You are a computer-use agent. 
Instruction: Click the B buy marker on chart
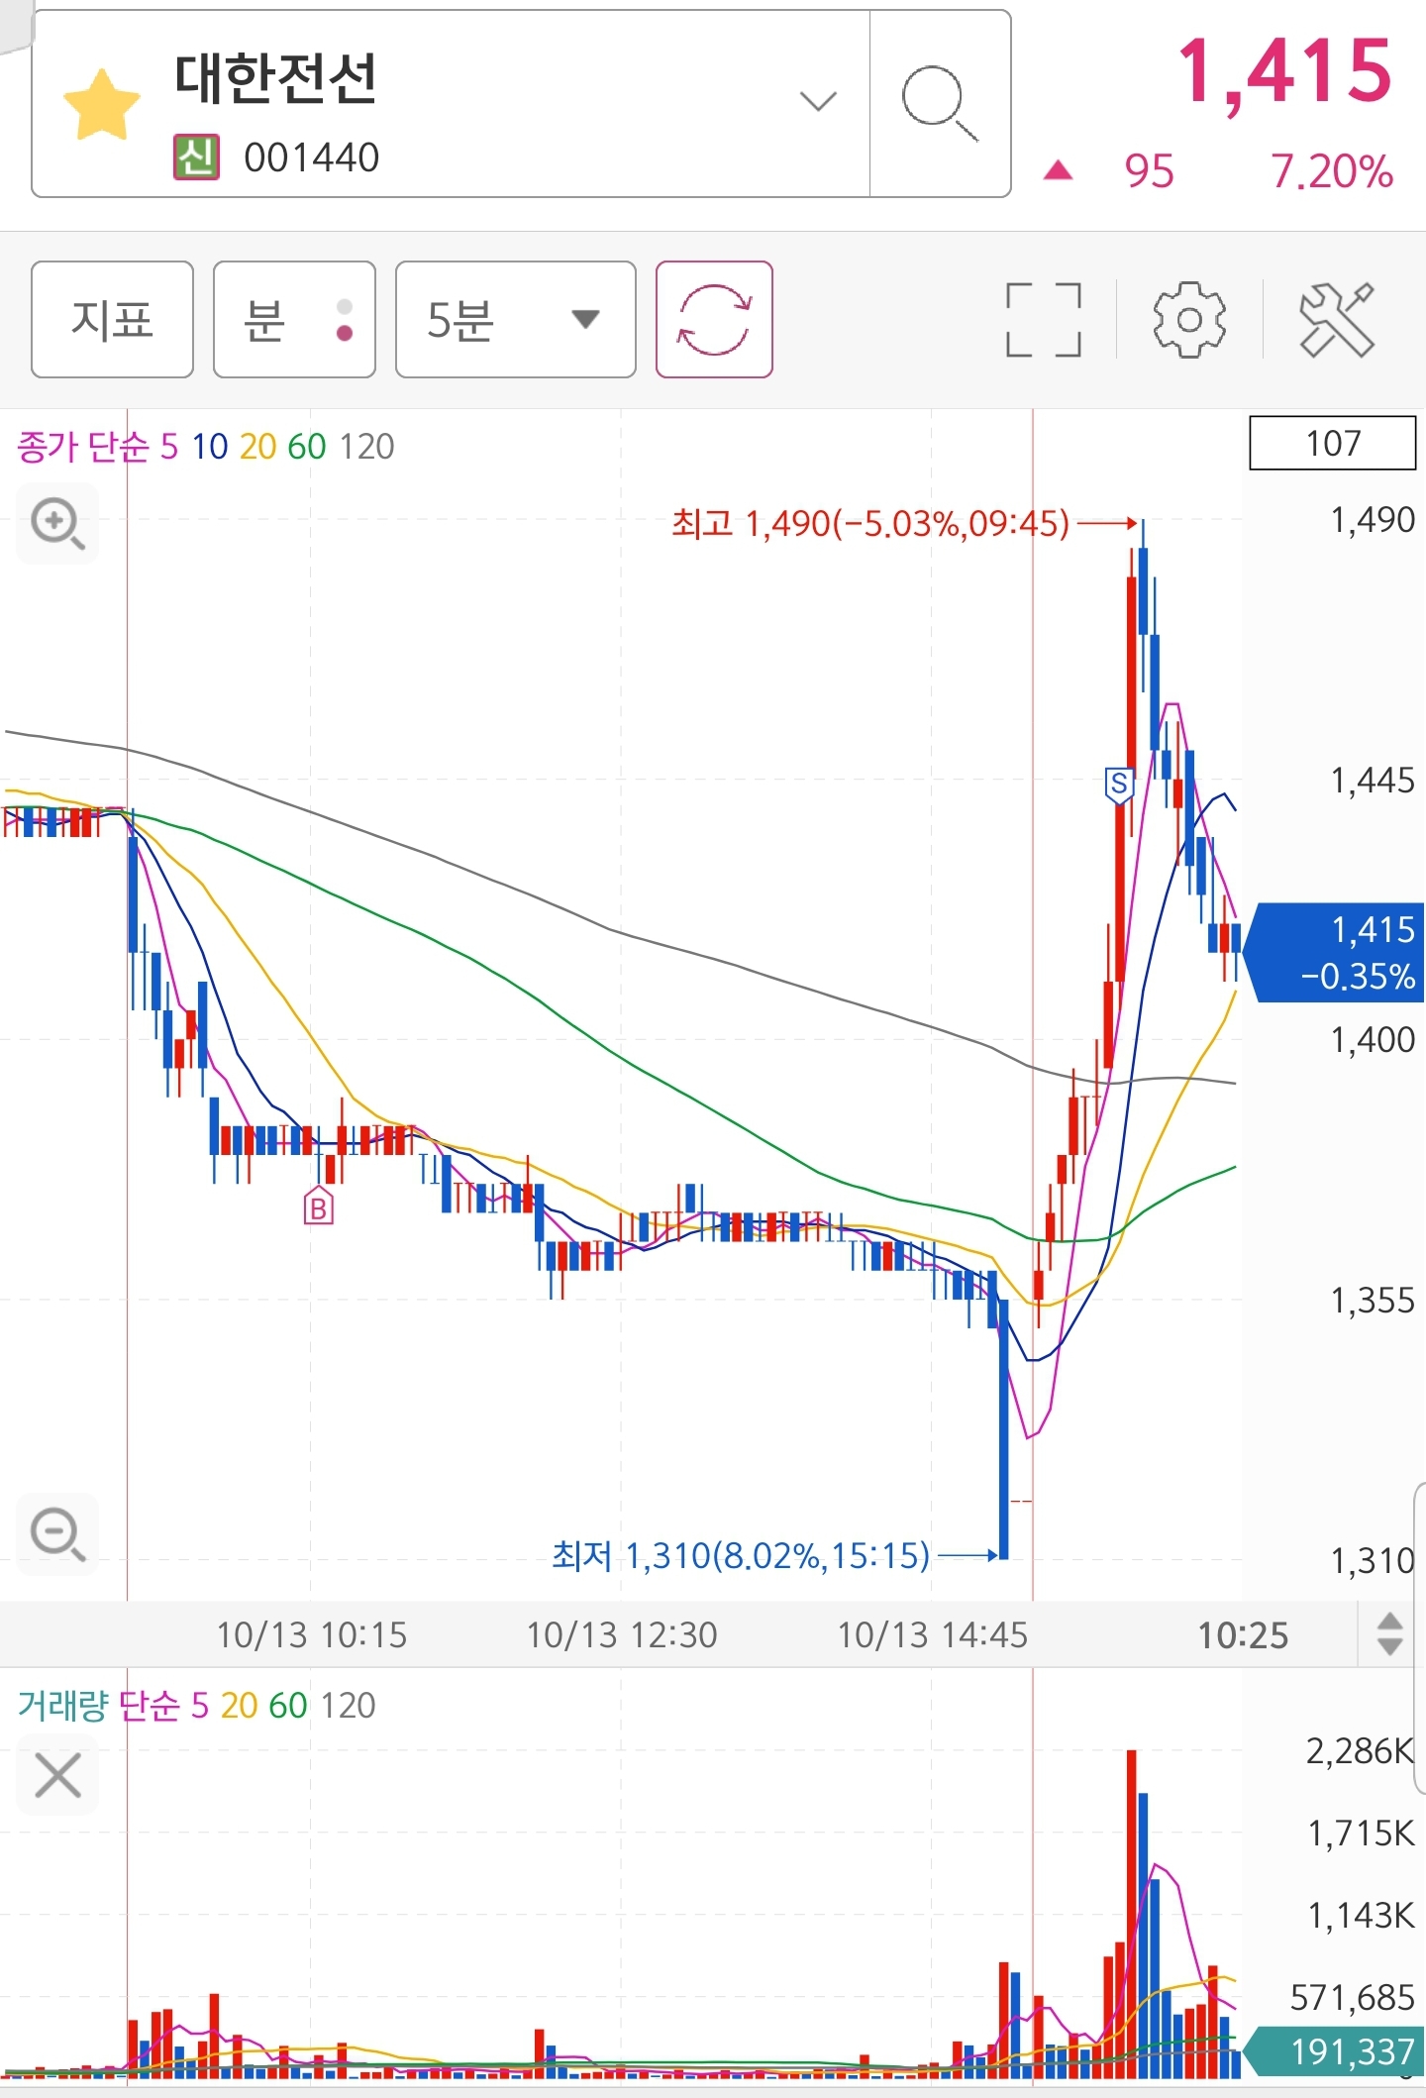coord(318,1206)
